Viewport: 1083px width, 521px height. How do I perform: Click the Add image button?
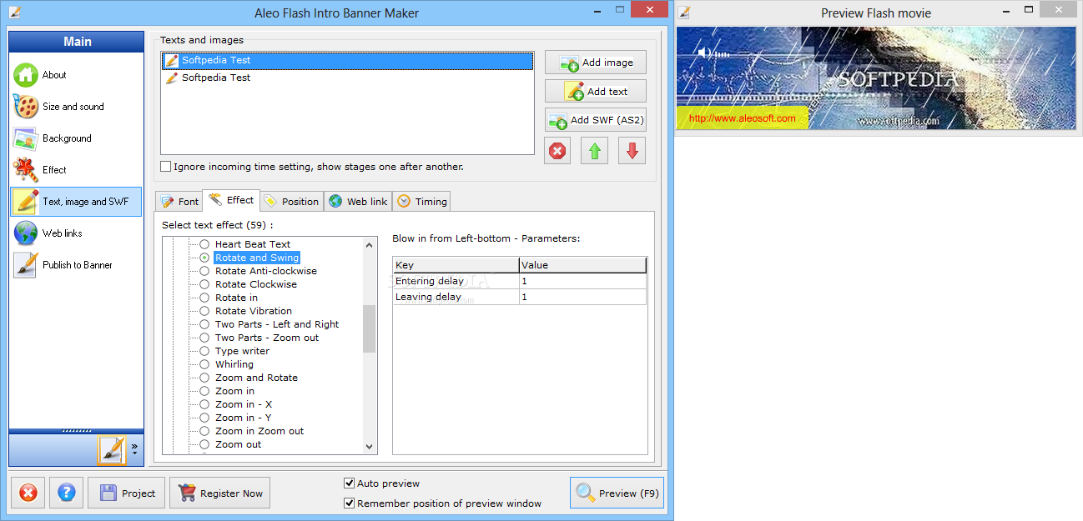pyautogui.click(x=596, y=63)
